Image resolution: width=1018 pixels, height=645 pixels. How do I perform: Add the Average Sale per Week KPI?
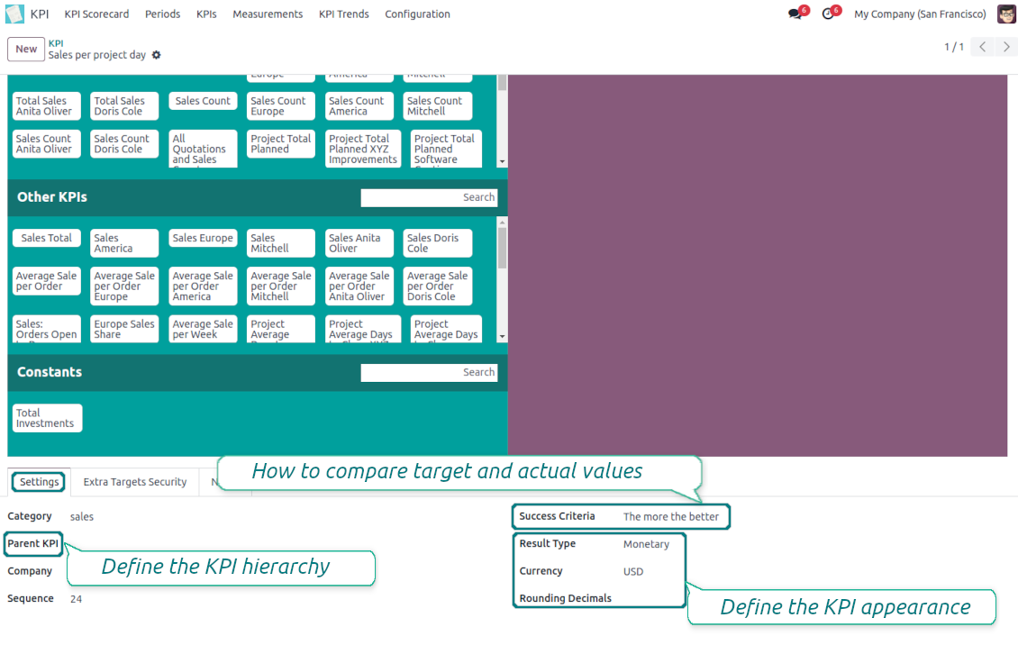coord(203,329)
